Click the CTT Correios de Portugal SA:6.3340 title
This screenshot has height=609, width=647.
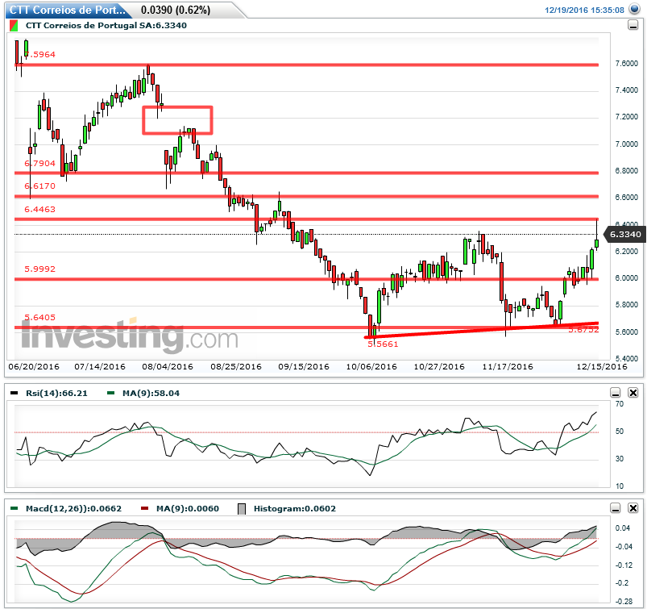106,26
